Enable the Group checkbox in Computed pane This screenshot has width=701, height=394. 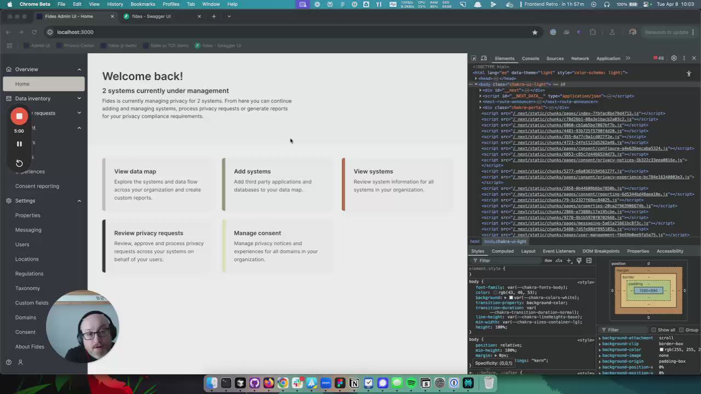[681, 330]
